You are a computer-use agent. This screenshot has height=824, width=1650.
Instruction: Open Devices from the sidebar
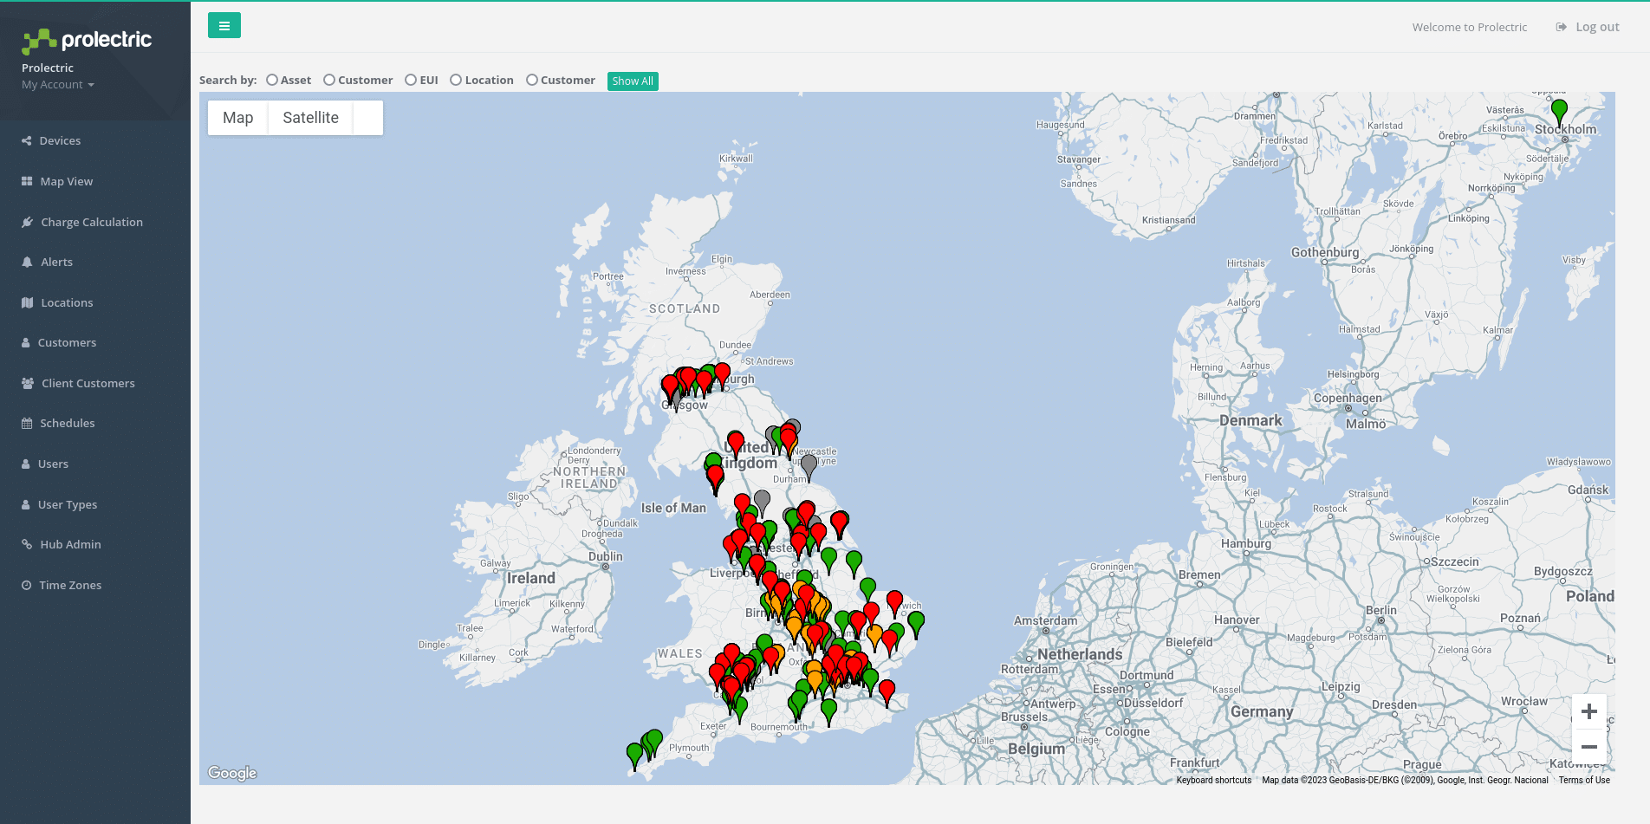coord(60,140)
